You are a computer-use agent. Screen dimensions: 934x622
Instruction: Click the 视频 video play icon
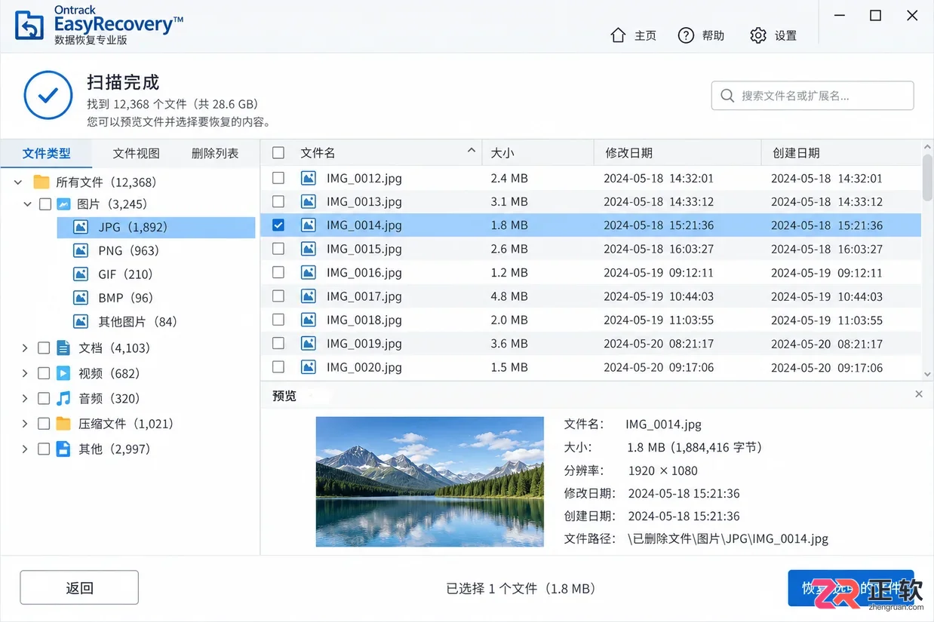64,373
